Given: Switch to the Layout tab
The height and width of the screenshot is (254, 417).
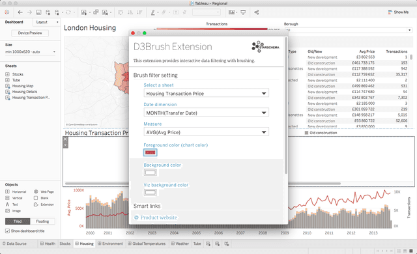Looking at the screenshot, I should point(42,22).
